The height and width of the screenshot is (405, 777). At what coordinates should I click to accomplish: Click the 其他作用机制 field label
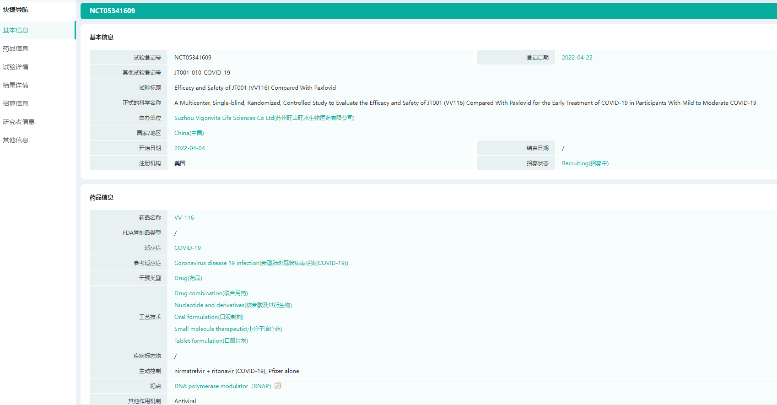[145, 401]
